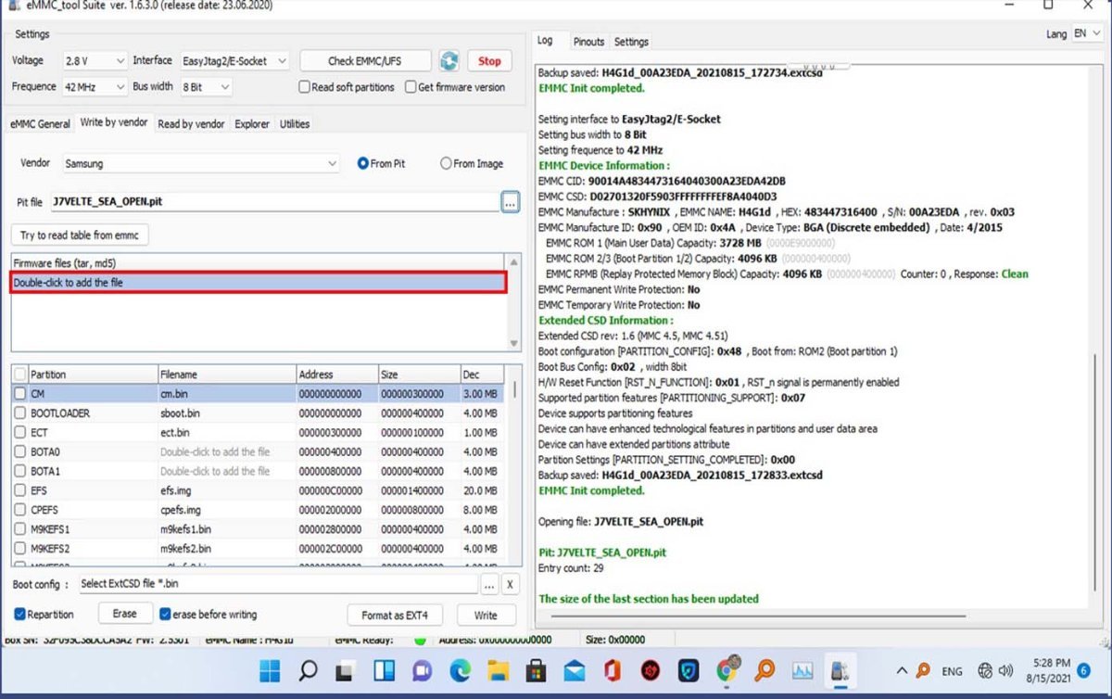This screenshot has width=1112, height=699.
Task: Open the Windows Start menu
Action: (271, 670)
